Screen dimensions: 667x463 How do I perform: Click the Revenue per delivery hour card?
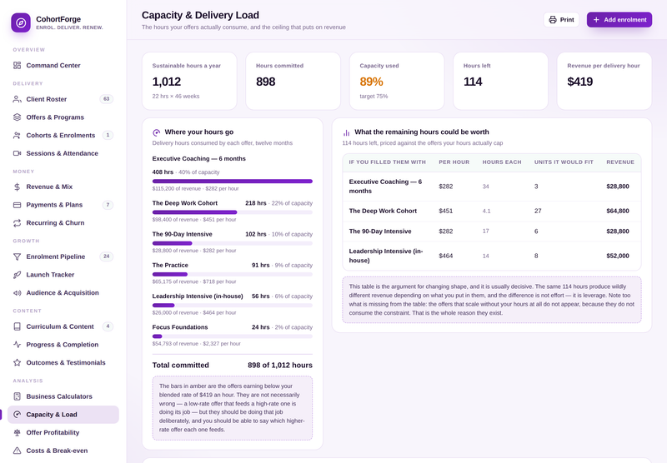pos(604,81)
